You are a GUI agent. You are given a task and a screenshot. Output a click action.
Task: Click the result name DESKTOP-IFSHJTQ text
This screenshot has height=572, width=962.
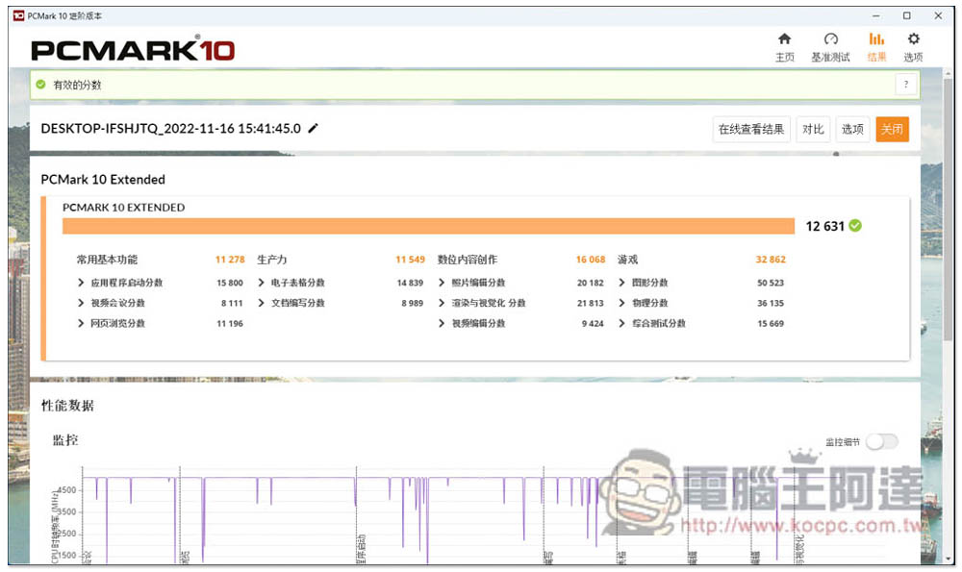point(170,129)
